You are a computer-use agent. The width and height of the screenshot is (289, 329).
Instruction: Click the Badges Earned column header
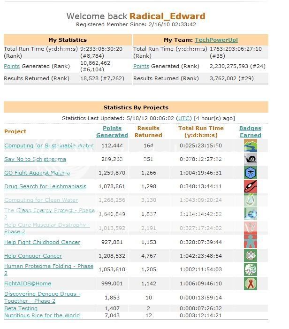point(250,131)
